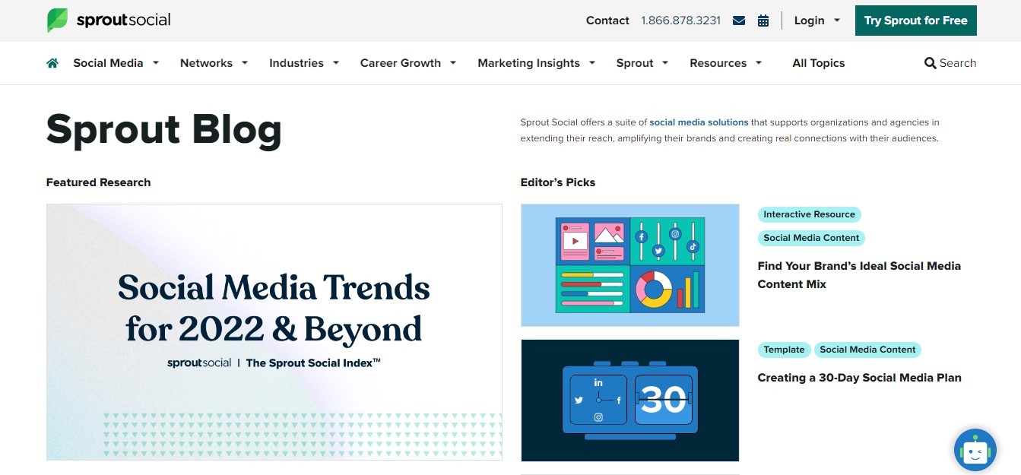This screenshot has height=475, width=1021.
Task: Go to blog home via house icon
Action: pyautogui.click(x=52, y=63)
